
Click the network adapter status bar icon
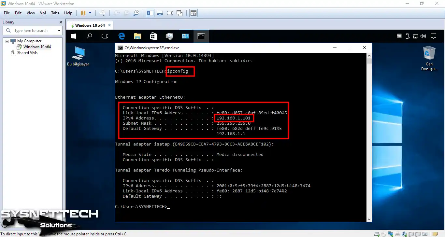[391, 234]
